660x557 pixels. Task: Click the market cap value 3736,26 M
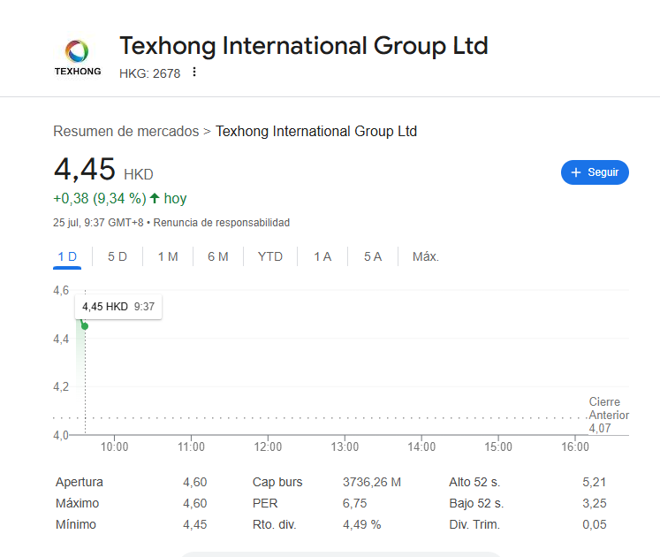372,482
